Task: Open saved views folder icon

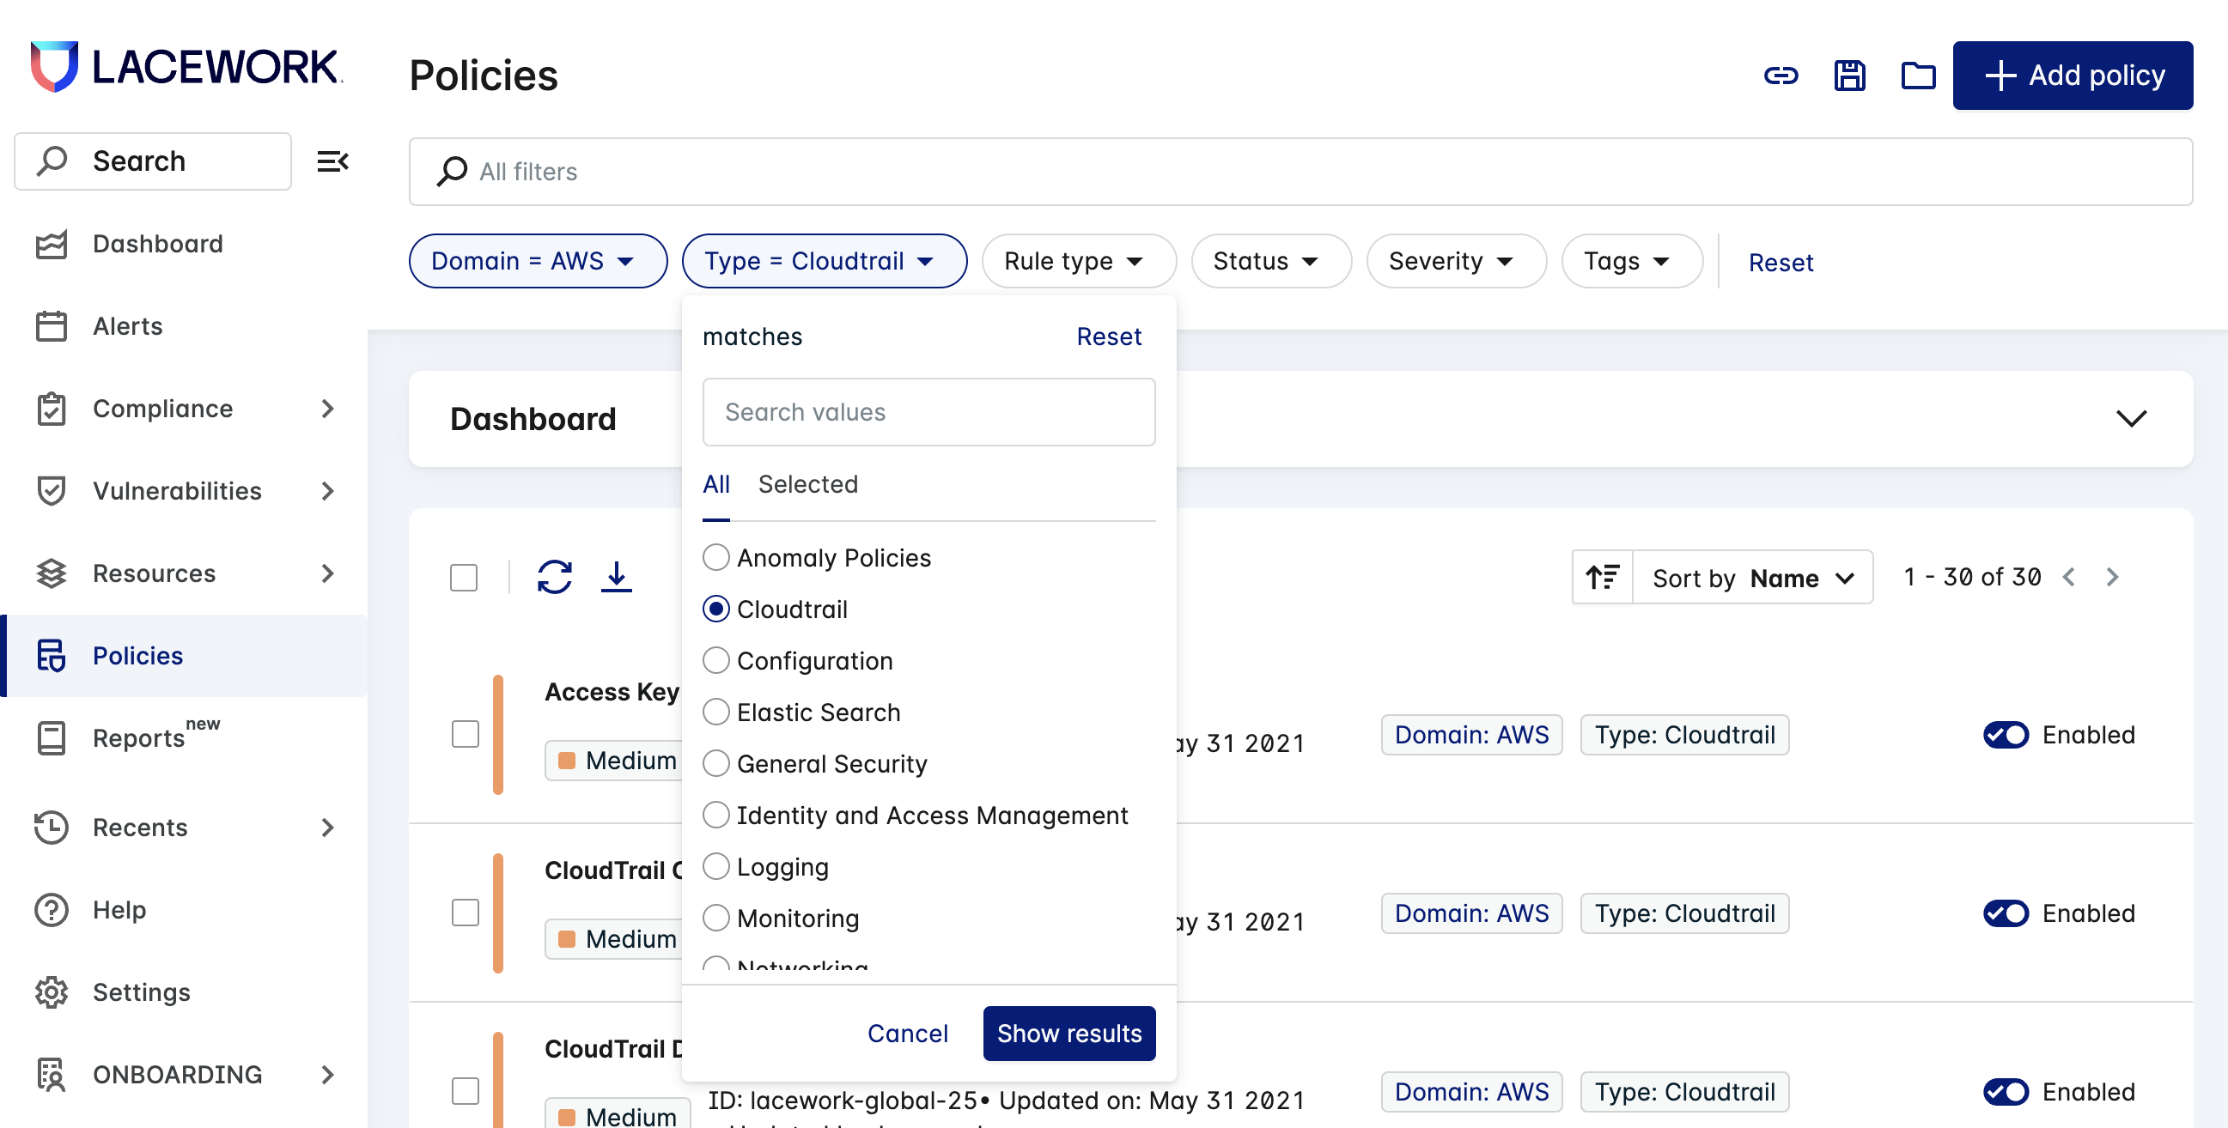Action: pos(1916,76)
